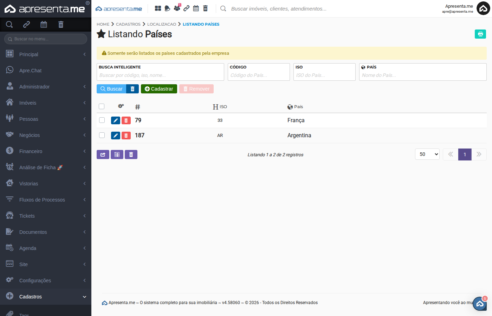Open the calendar icon in top toolbar
The height and width of the screenshot is (316, 492).
(x=196, y=8)
